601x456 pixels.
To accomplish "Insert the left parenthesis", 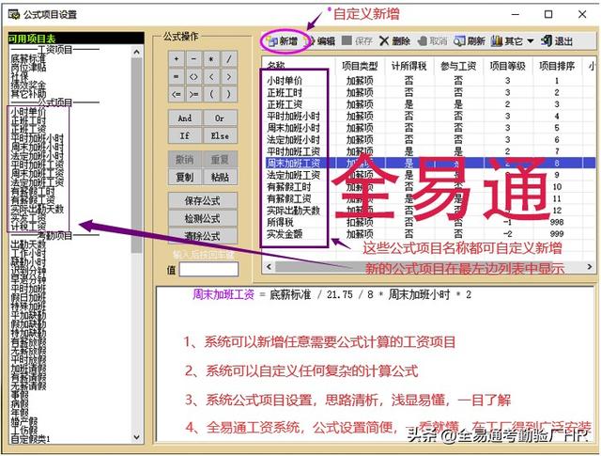I will coord(211,94).
